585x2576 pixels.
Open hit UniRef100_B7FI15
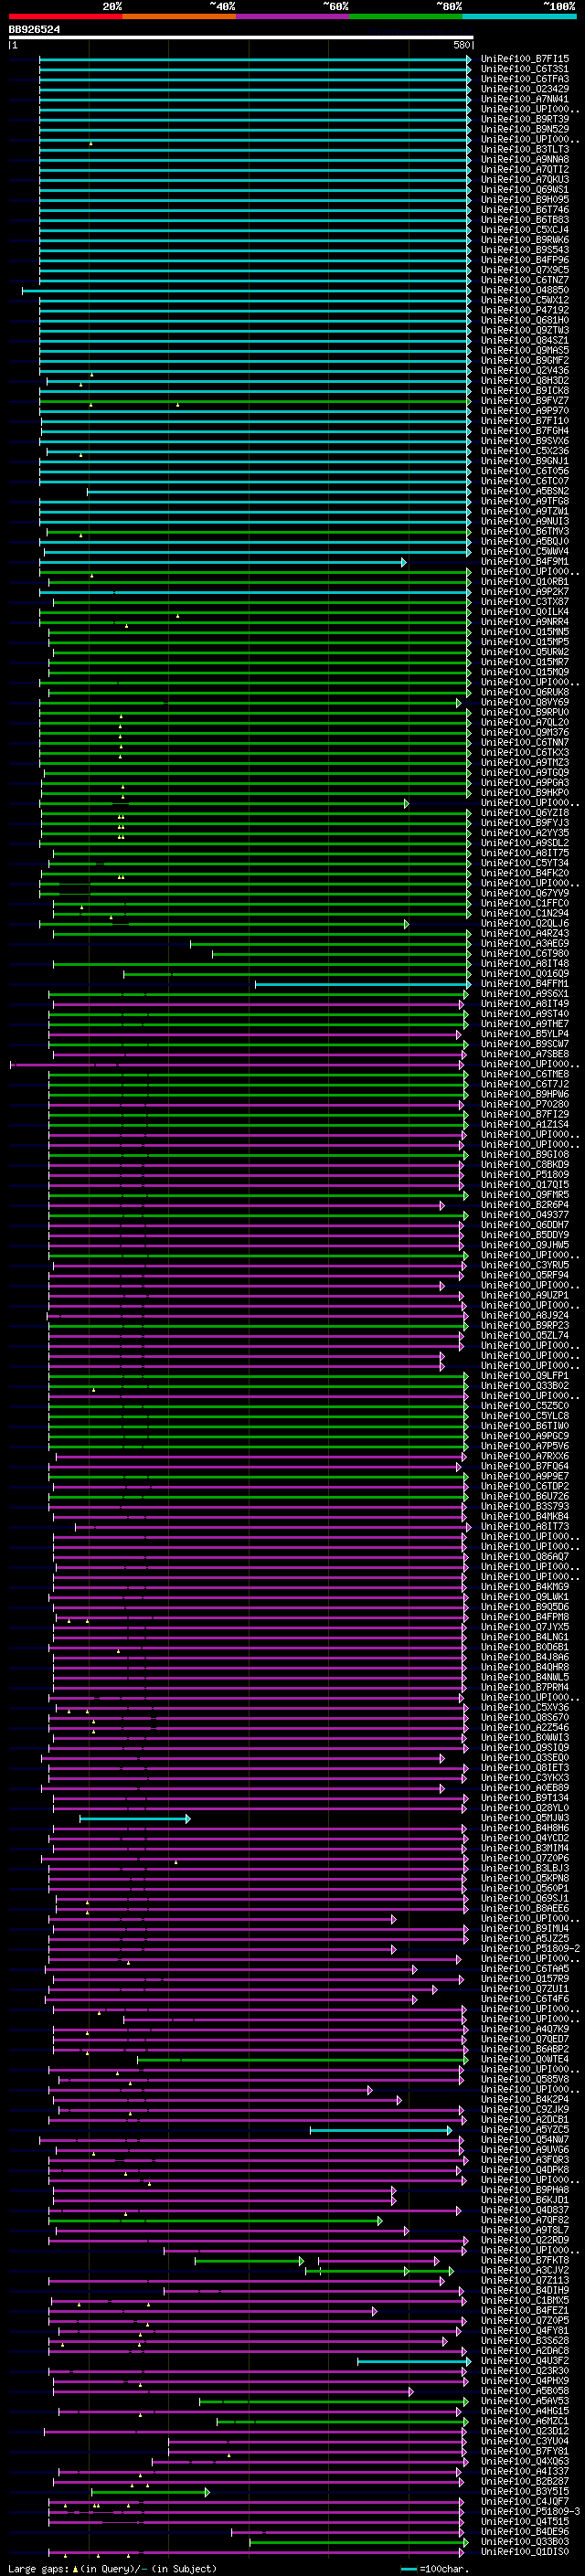pos(525,59)
